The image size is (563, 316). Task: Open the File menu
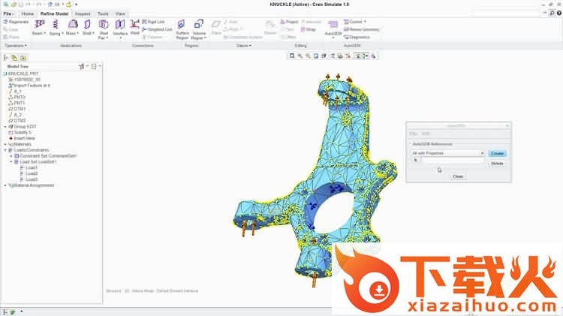coord(8,14)
